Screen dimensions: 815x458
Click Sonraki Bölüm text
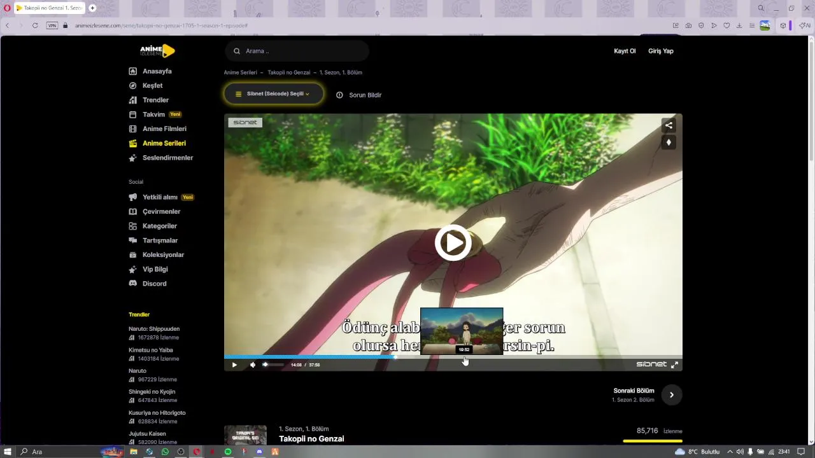coord(634,391)
